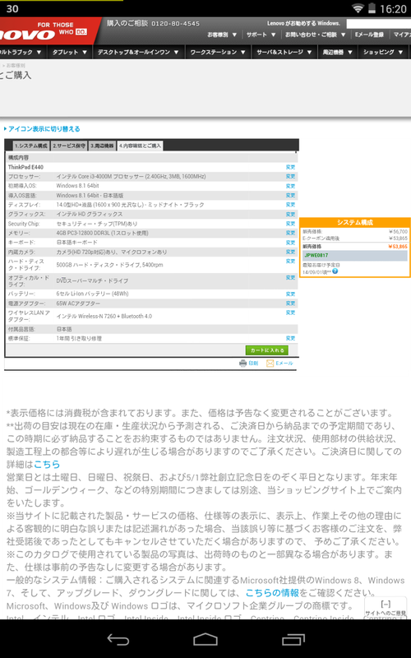The width and height of the screenshot is (411, 658).
Task: Click the Core i3-4000M processor spec text
Action: coord(131,176)
